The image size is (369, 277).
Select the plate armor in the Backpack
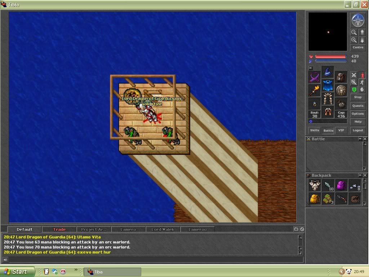pos(315,185)
